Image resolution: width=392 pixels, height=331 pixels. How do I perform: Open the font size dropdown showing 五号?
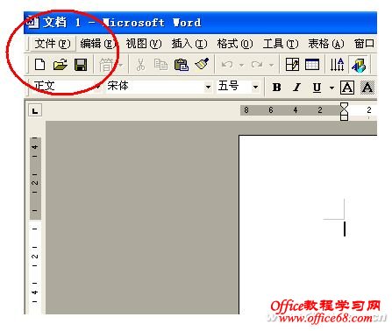click(x=255, y=87)
